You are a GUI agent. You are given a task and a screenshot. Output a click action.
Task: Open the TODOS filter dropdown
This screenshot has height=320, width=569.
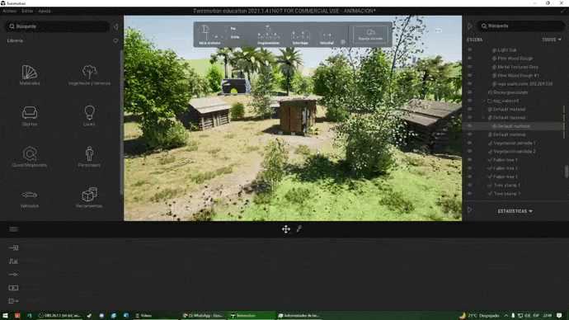click(552, 40)
